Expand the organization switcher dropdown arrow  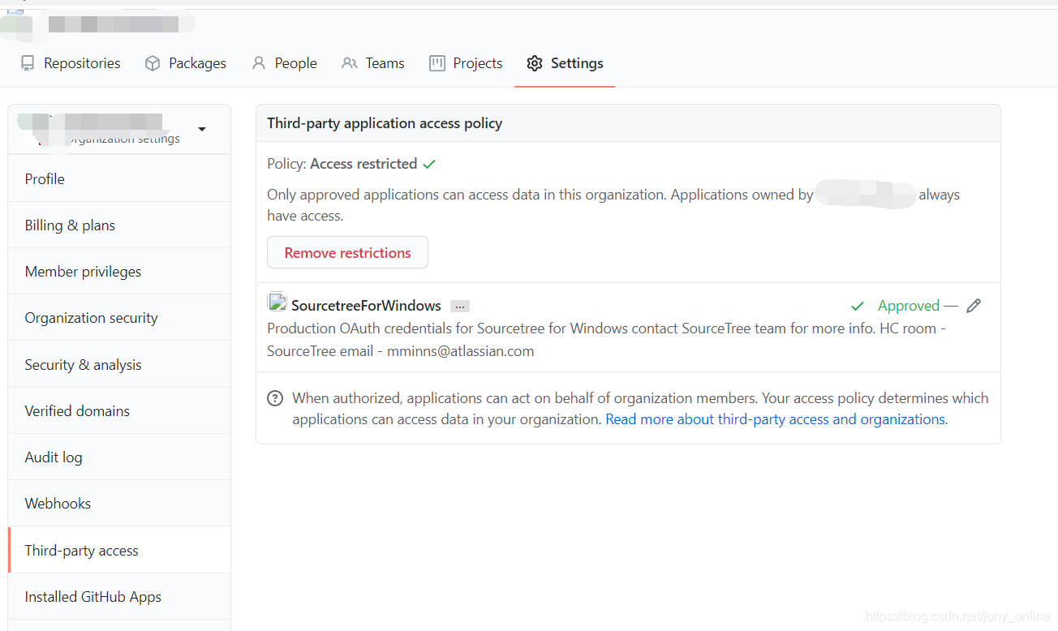tap(202, 128)
